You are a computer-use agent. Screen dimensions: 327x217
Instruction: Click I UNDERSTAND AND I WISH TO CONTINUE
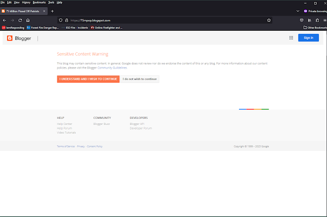coord(88,79)
